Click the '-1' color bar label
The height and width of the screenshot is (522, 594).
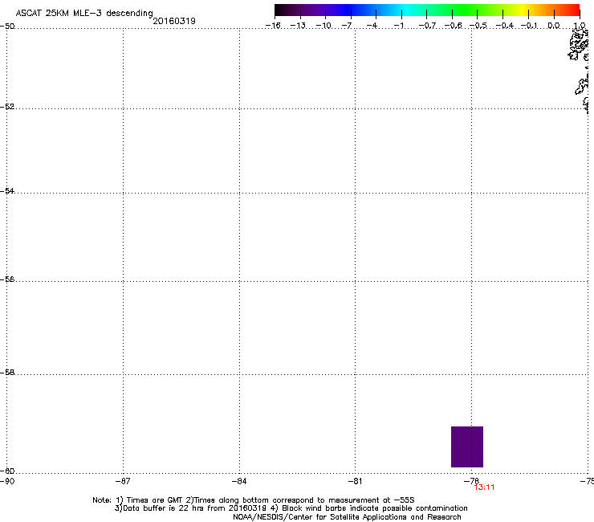398,26
